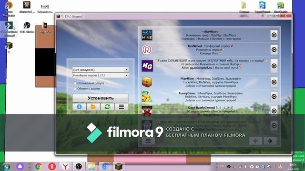Play the MG minegrief server
The height and width of the screenshot is (171, 305).
(x=274, y=66)
